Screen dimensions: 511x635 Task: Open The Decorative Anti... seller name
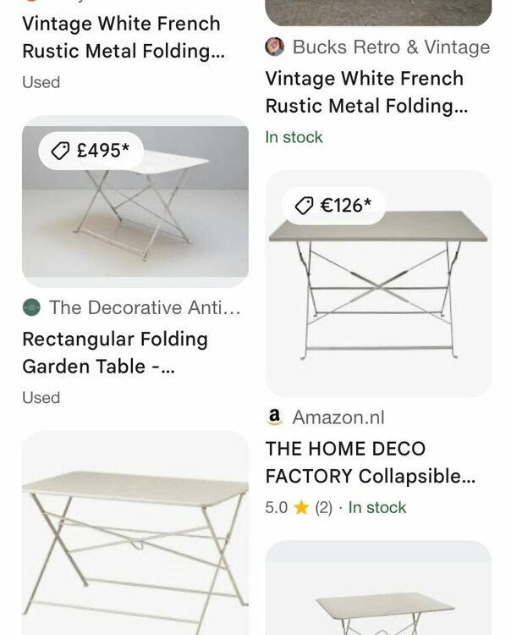coord(145,307)
